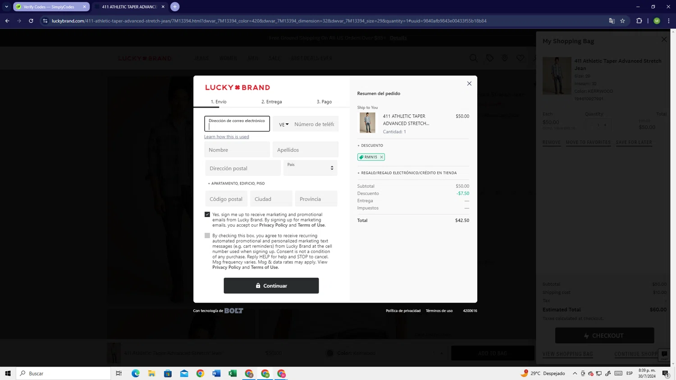This screenshot has height=380, width=676.
Task: Expand Regalo/crédito en tienda section
Action: point(407,173)
